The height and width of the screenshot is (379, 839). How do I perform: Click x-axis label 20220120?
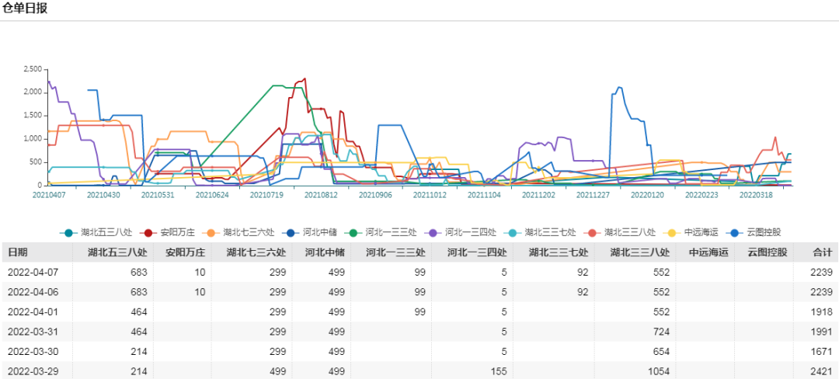tap(647, 196)
